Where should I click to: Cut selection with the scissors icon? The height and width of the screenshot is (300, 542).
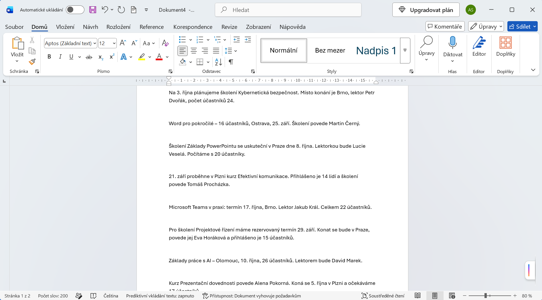(32, 40)
